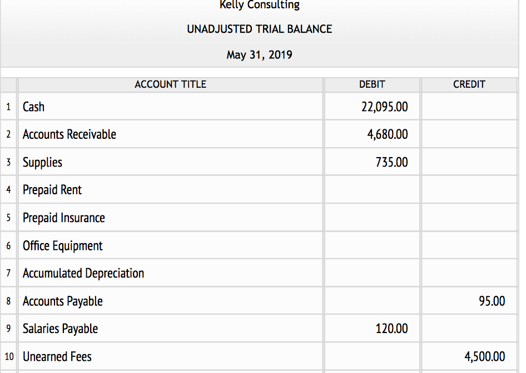The width and height of the screenshot is (526, 373).
Task: Select row number 7 in the table
Action: click(x=8, y=273)
